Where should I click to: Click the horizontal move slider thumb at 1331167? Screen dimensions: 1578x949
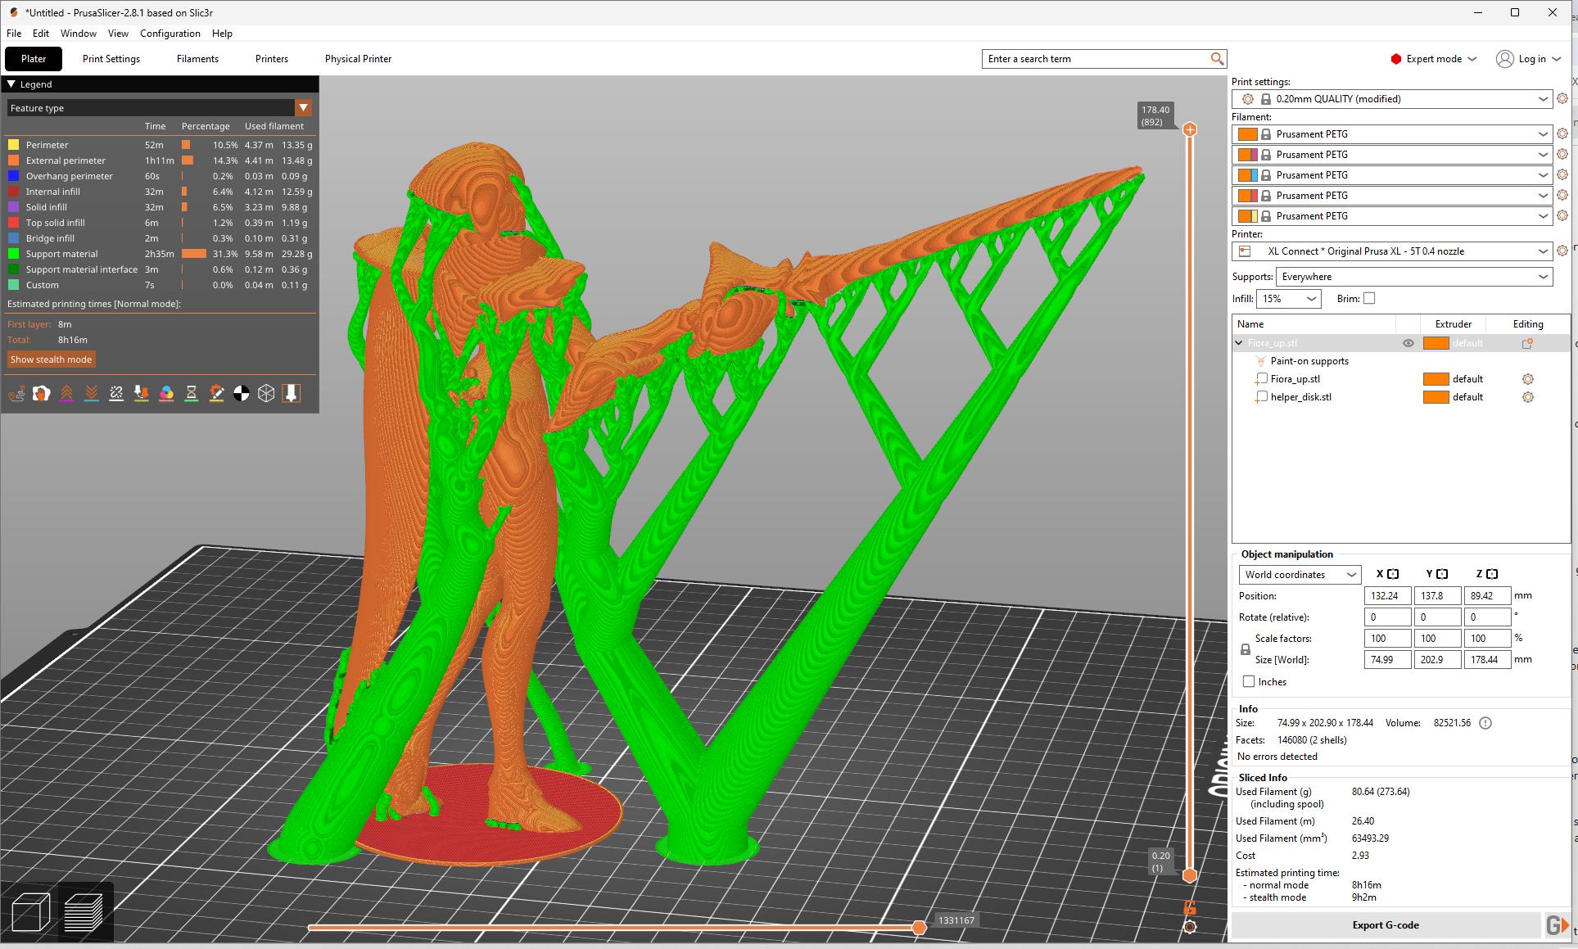[919, 928]
